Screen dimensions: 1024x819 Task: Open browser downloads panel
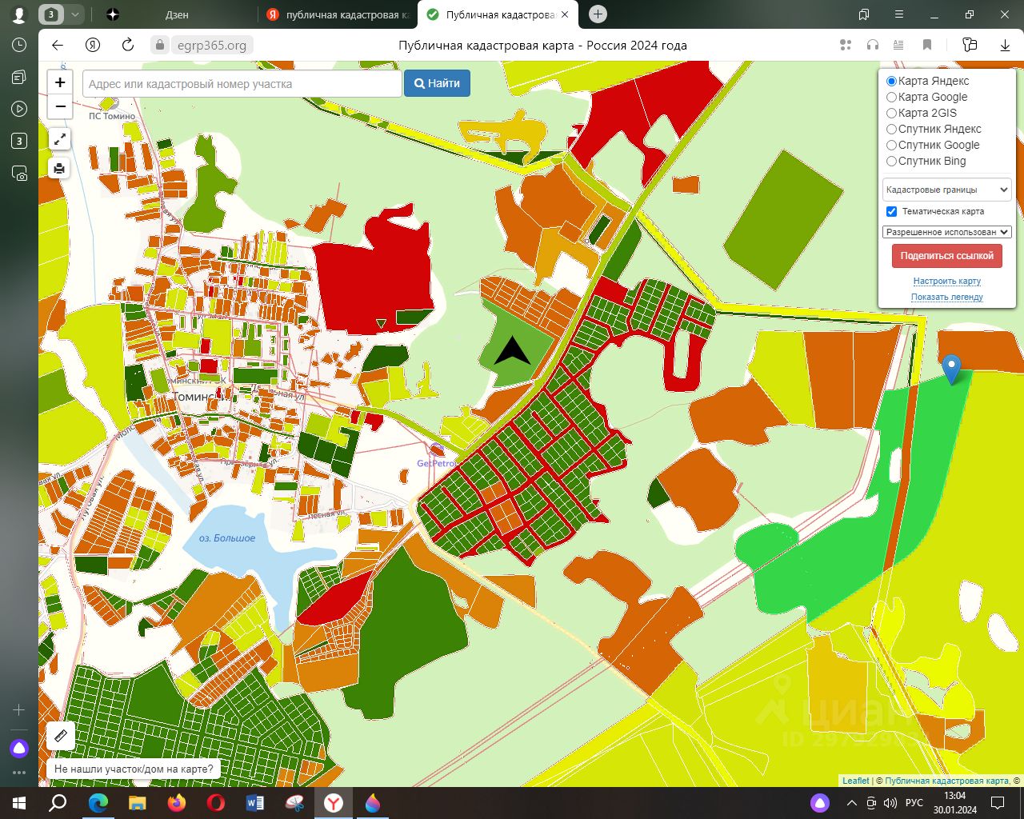point(1005,46)
